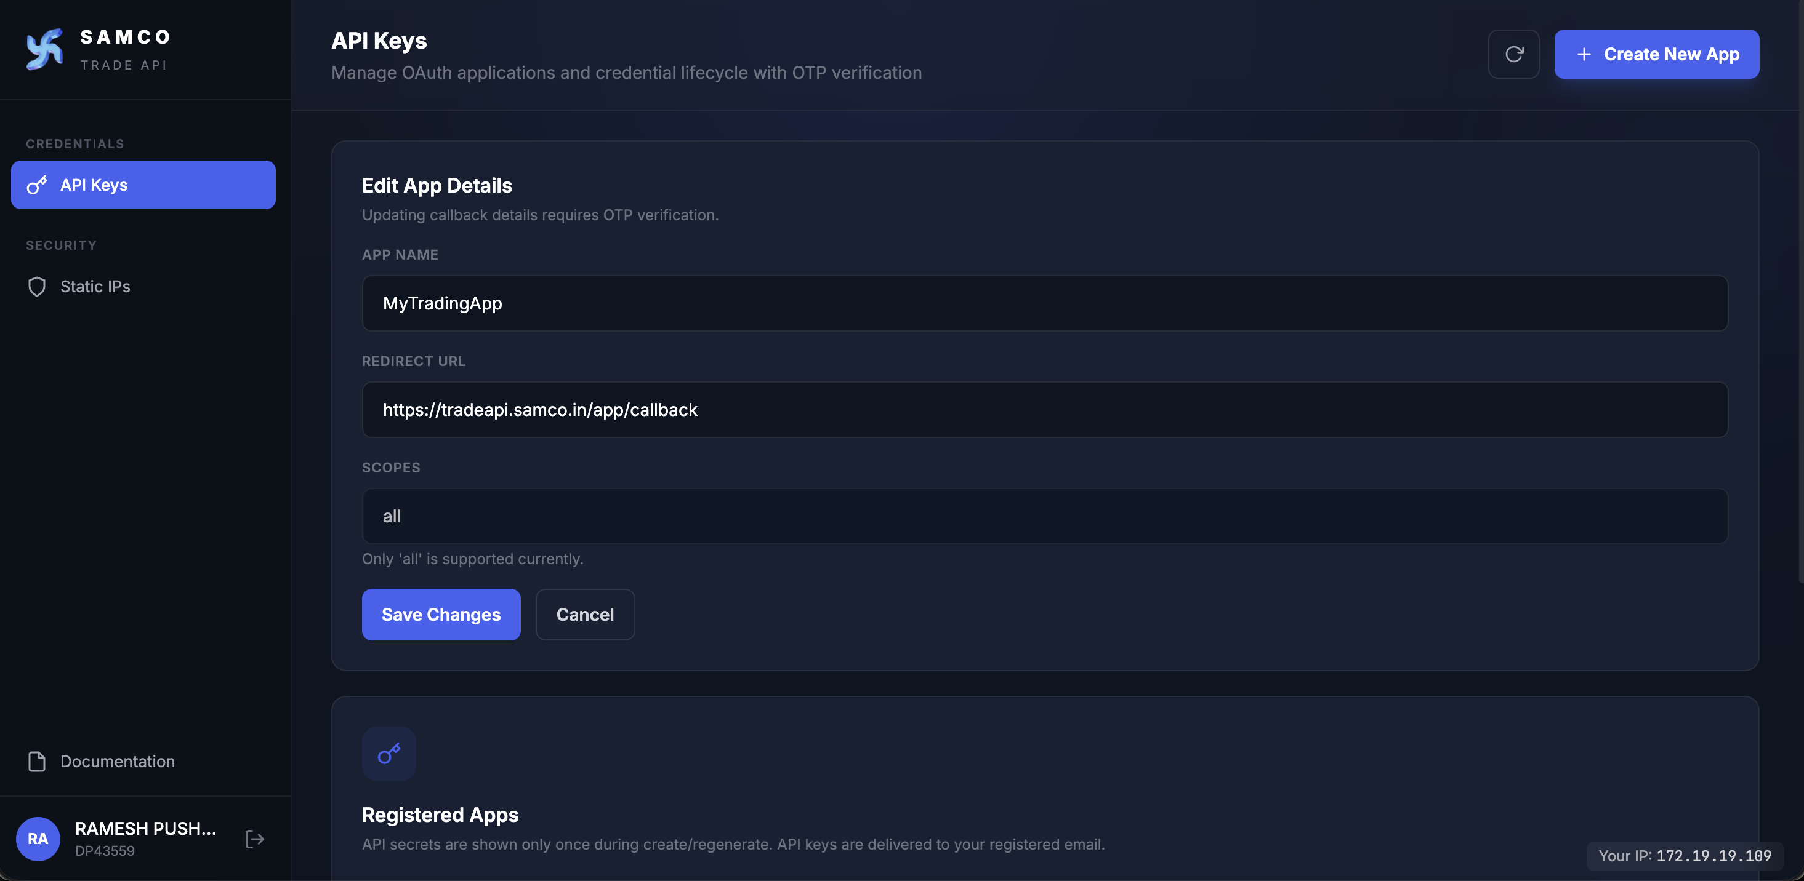Click the logout arrow icon
1804x881 pixels.
point(255,839)
